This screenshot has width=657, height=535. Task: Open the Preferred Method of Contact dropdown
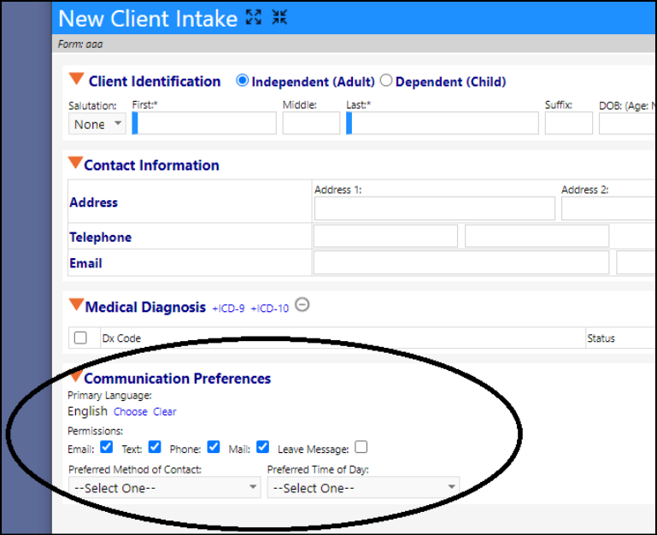[165, 488]
